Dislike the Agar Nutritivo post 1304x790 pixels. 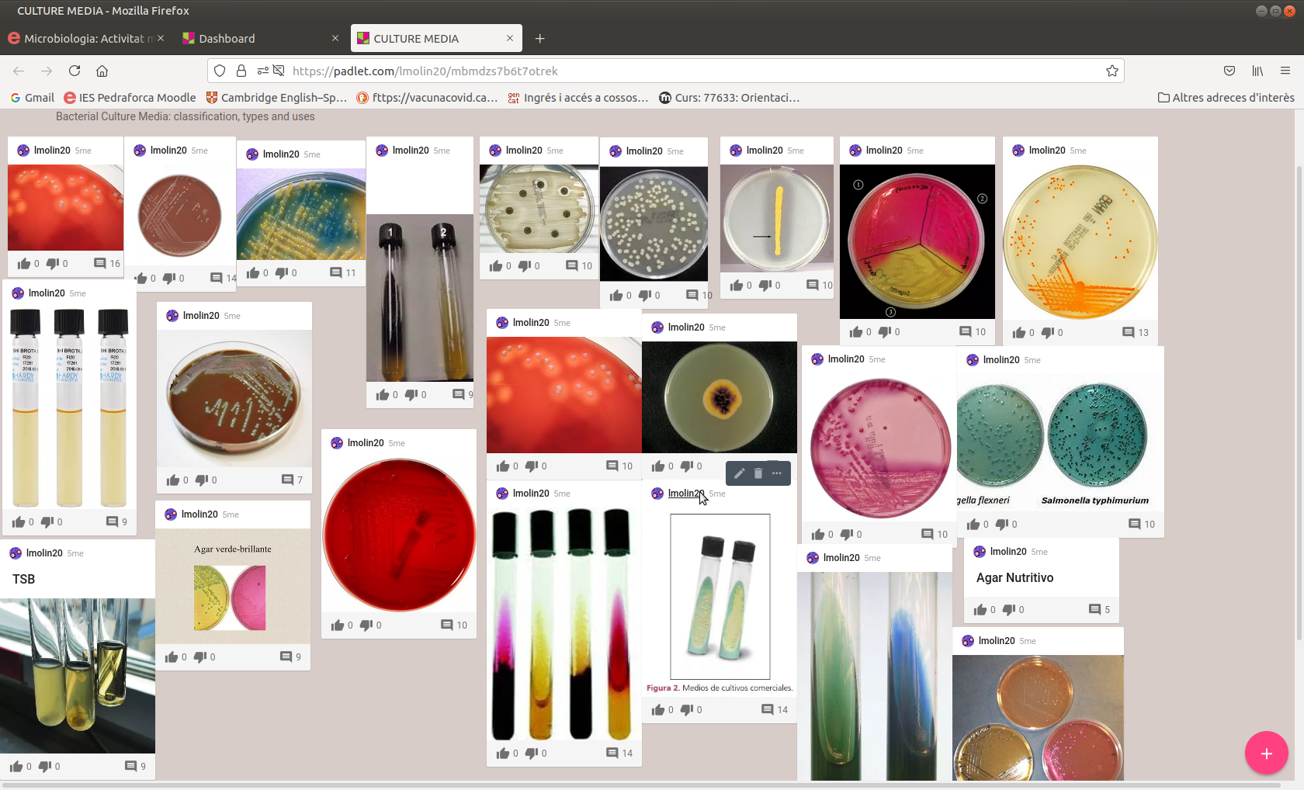[x=1009, y=610]
